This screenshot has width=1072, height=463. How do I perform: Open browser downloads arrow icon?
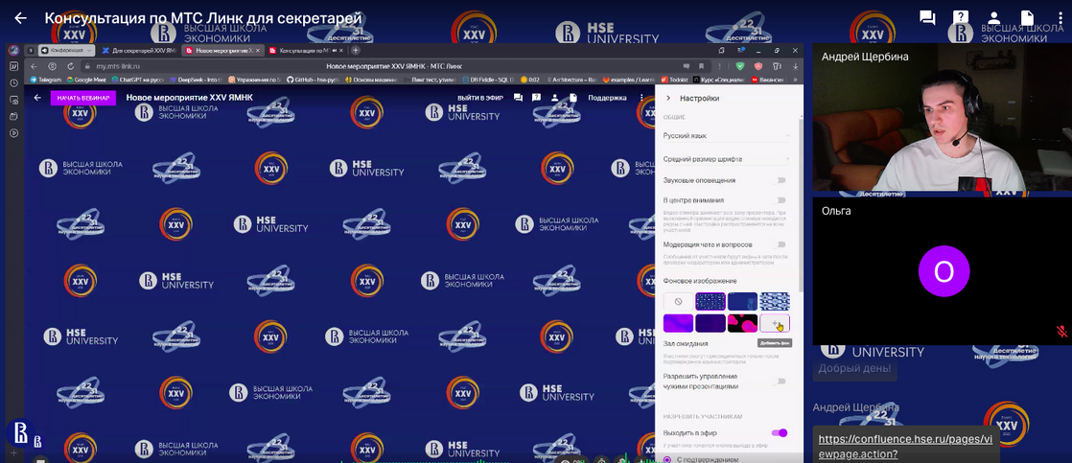pyautogui.click(x=795, y=66)
